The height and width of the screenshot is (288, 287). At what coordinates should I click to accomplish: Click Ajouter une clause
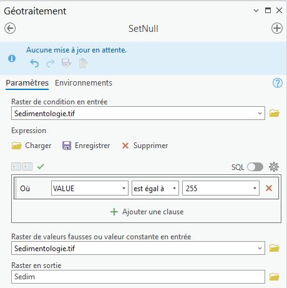147,212
